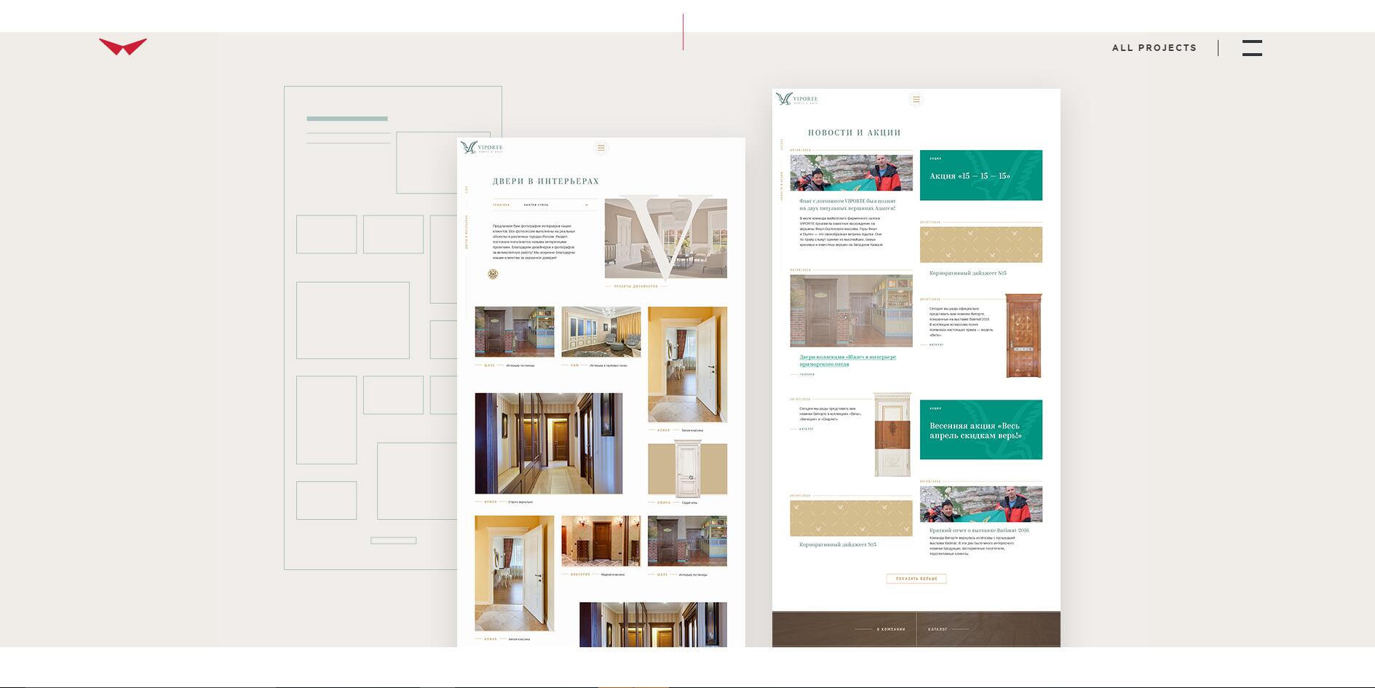Click Viporte logo on Новости и акции mockup
The width and height of the screenshot is (1375, 688).
[x=797, y=99]
